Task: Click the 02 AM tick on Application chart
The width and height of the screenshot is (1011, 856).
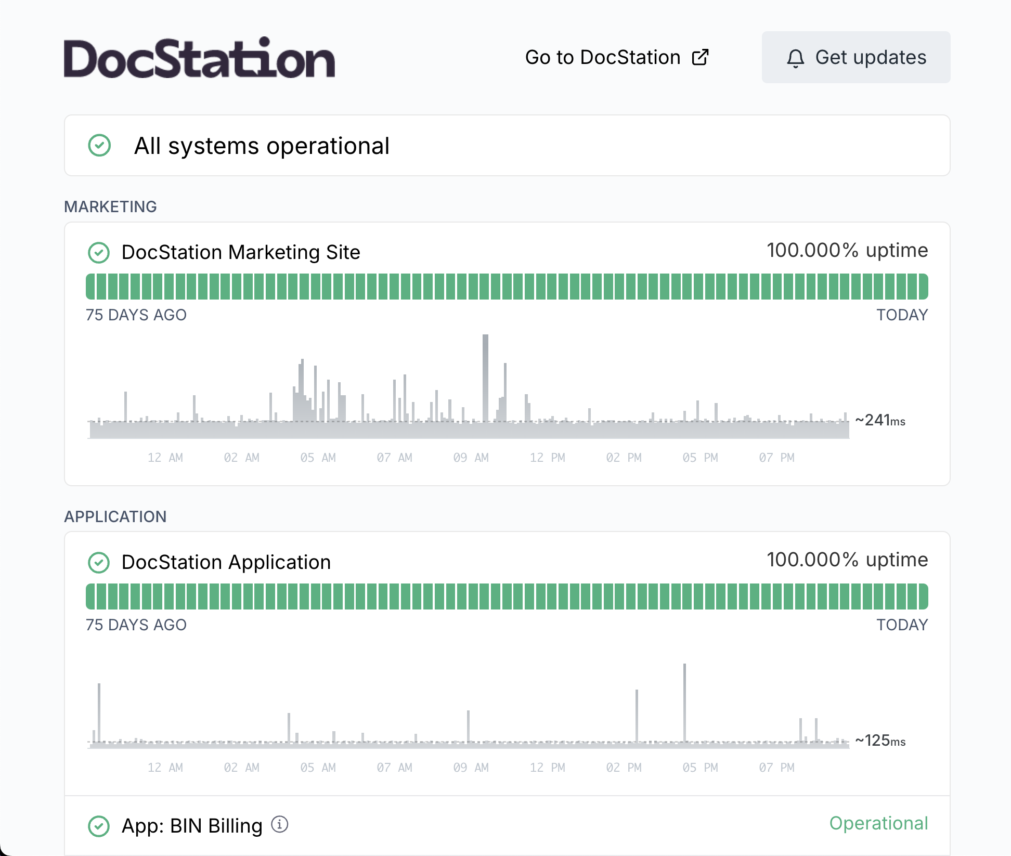Action: coord(241,768)
